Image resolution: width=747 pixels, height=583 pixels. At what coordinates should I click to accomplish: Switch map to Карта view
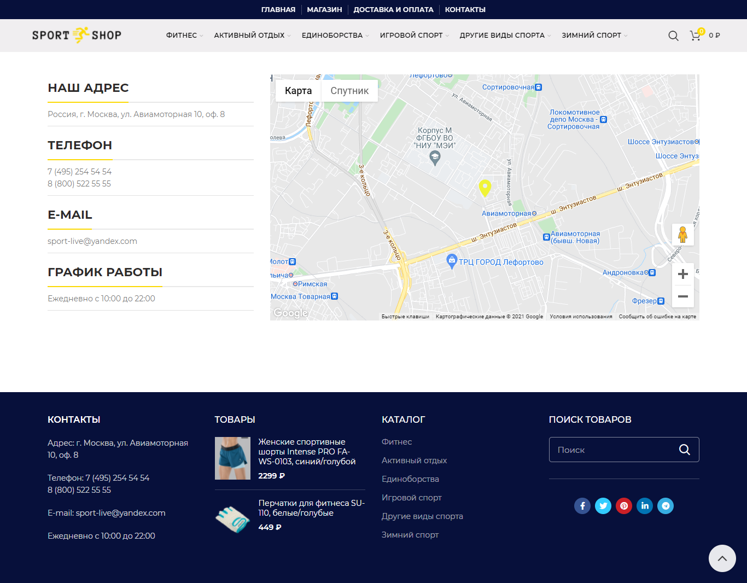point(298,91)
